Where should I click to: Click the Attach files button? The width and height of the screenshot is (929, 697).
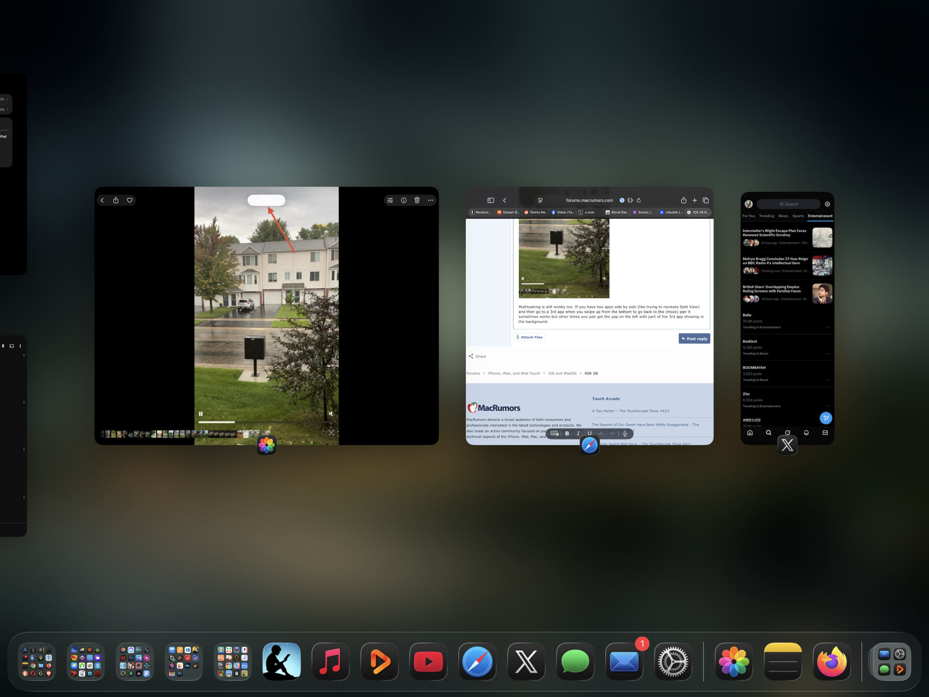coord(530,337)
